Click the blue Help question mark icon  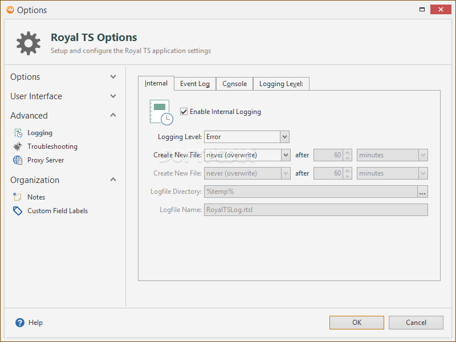pos(20,323)
